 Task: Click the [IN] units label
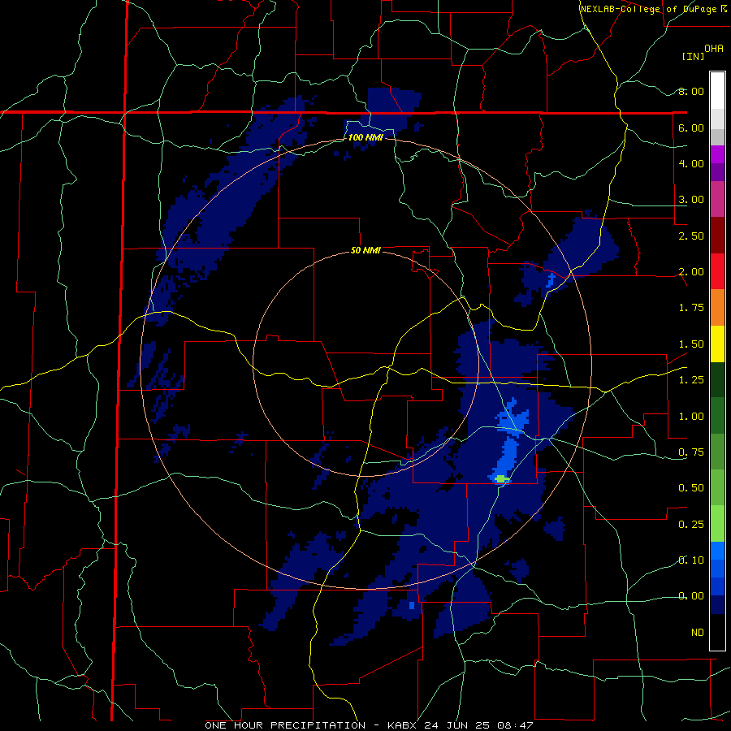coord(693,56)
